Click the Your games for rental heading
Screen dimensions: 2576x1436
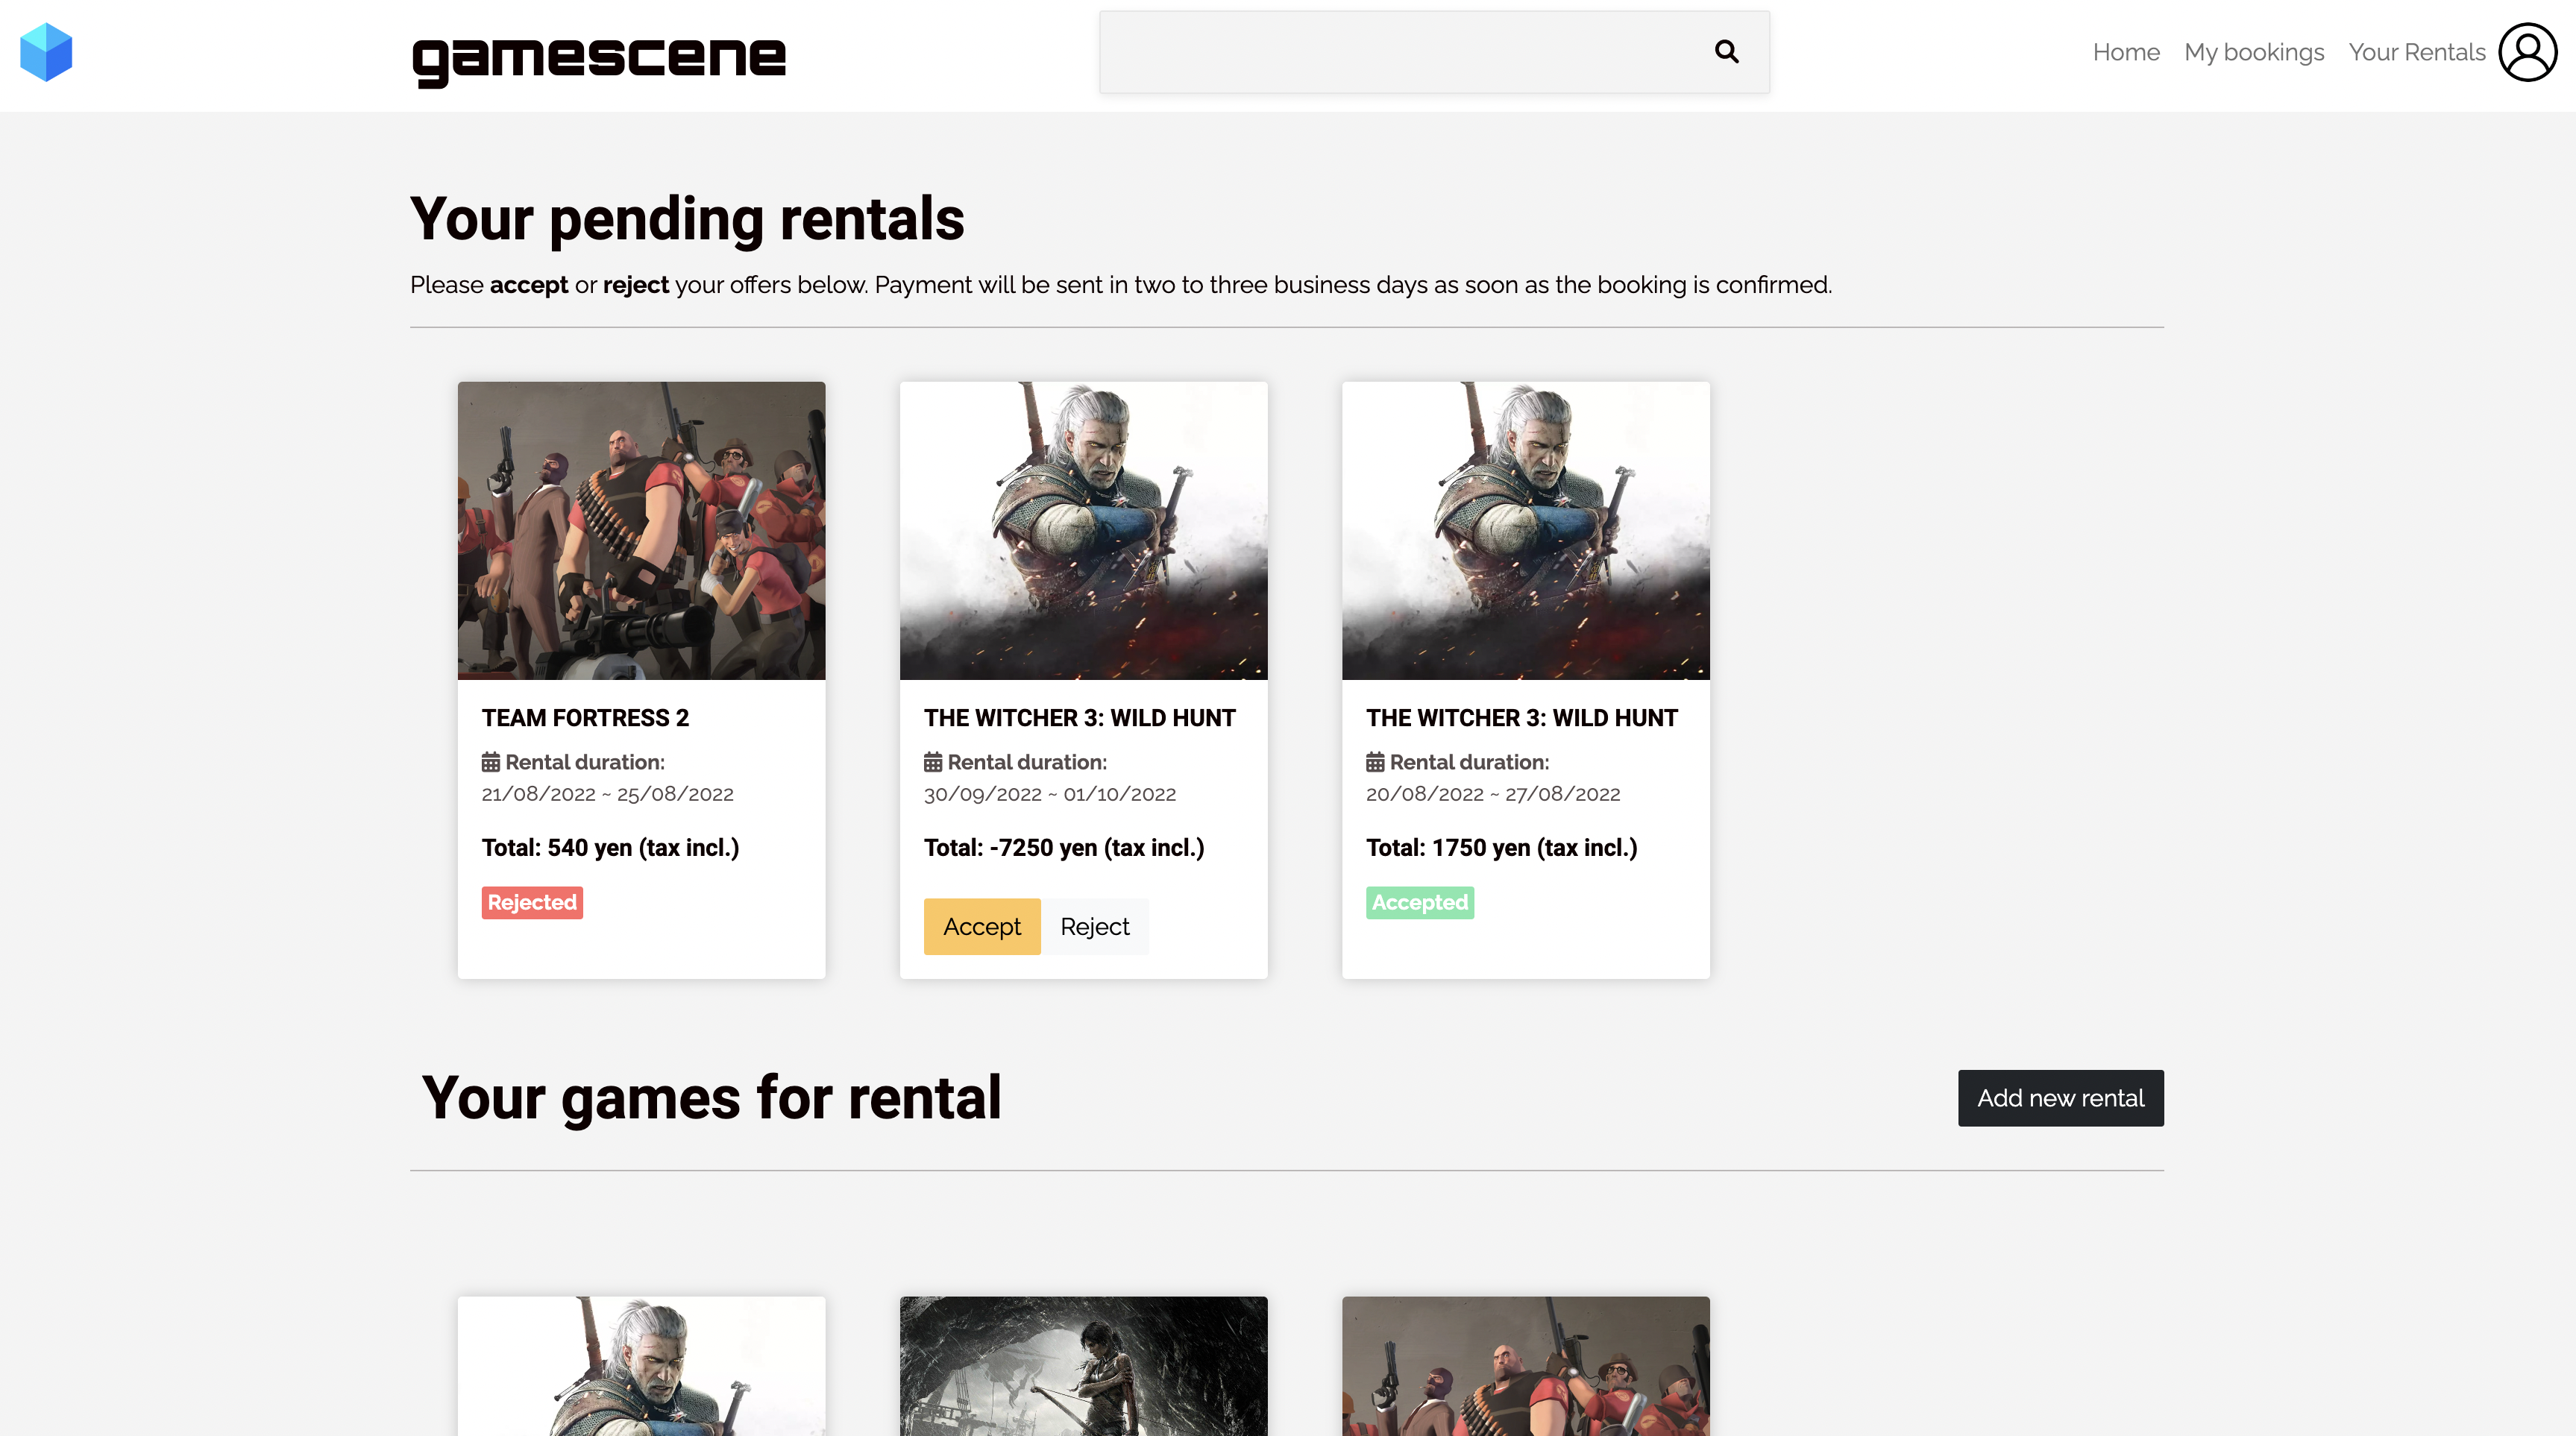tap(711, 1098)
